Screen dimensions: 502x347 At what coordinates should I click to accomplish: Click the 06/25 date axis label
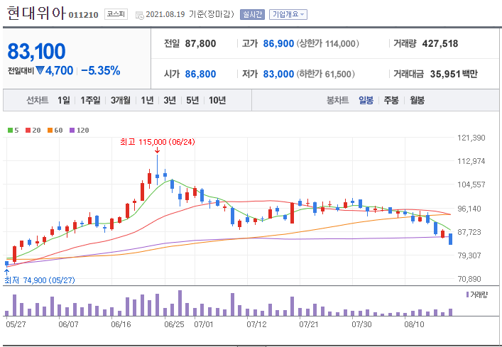pos(174,324)
